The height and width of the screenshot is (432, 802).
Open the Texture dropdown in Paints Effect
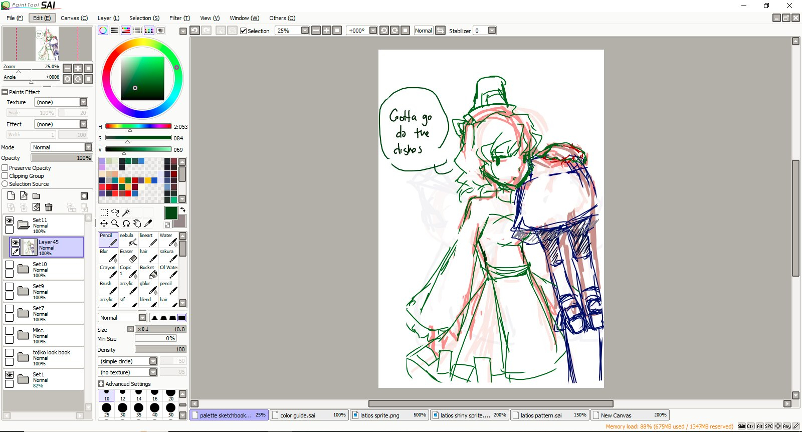pos(83,102)
